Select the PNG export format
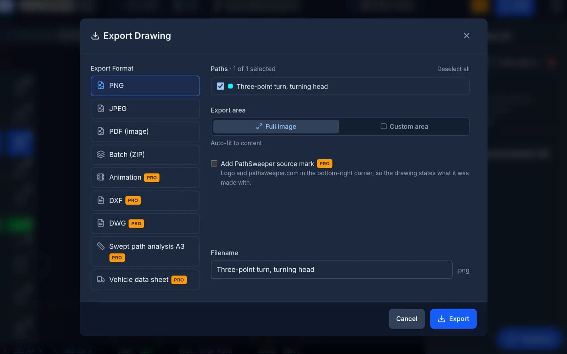This screenshot has height=354, width=567. tap(145, 86)
